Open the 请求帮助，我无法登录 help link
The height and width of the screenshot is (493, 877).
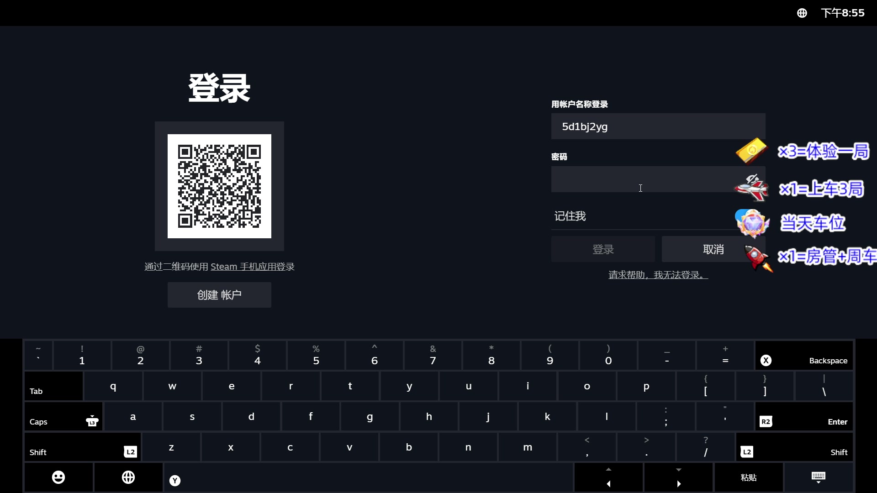658,275
